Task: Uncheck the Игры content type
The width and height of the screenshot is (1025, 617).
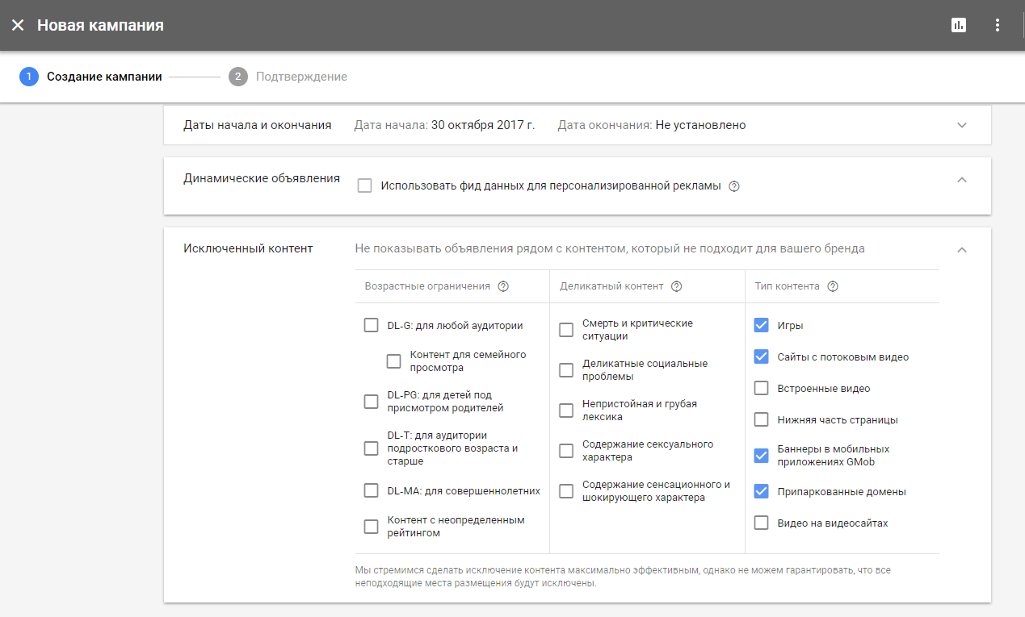Action: (761, 325)
